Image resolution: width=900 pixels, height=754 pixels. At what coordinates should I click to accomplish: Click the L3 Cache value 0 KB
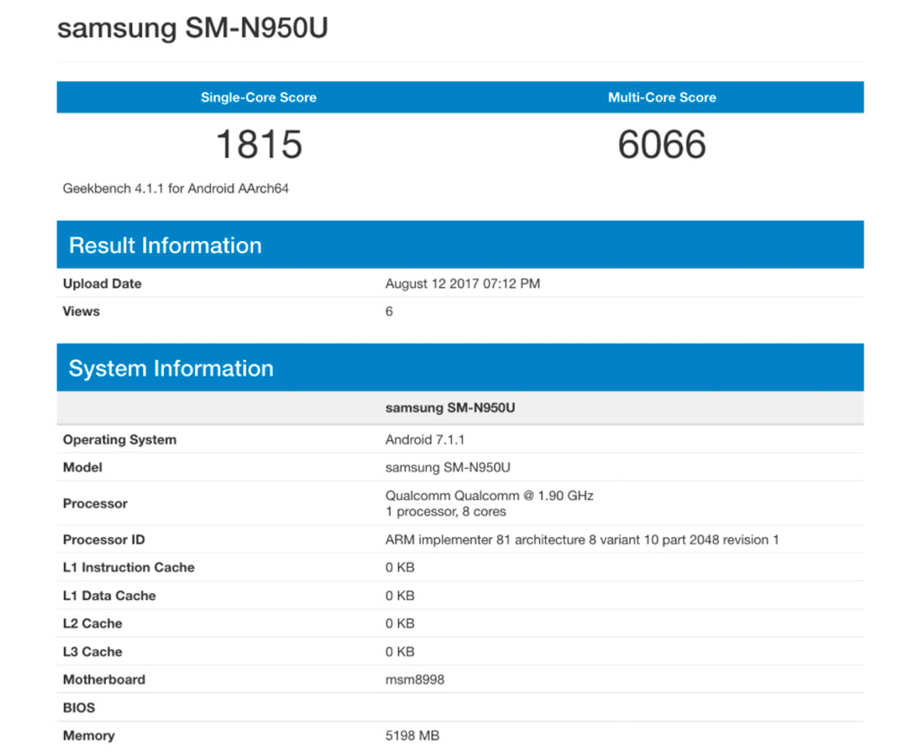pyautogui.click(x=399, y=651)
